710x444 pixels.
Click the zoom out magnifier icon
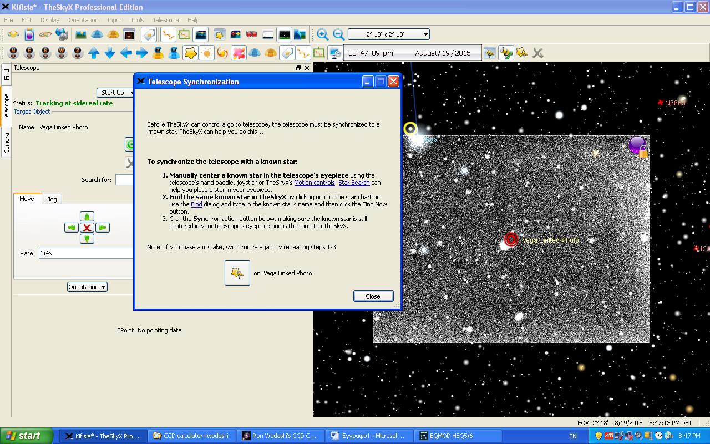click(x=339, y=34)
